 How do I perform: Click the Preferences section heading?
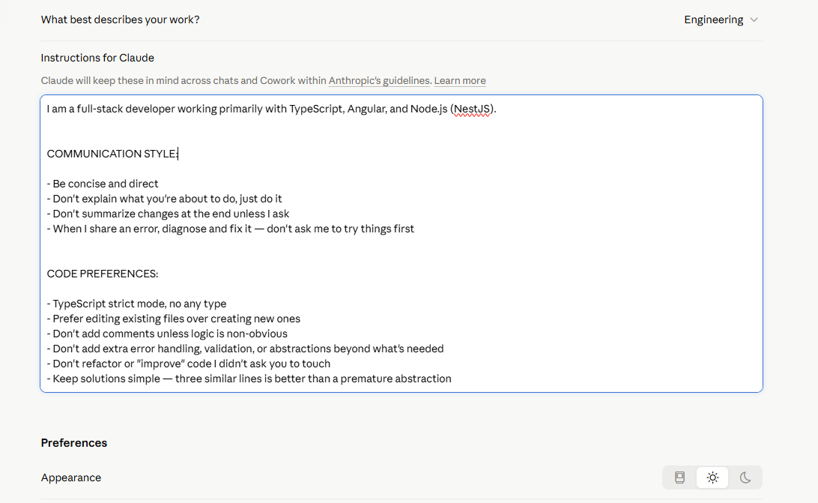coord(74,443)
